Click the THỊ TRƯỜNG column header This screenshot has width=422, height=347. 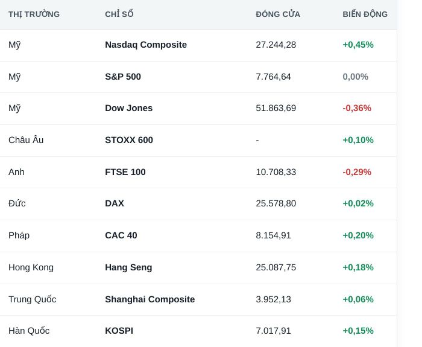34,14
